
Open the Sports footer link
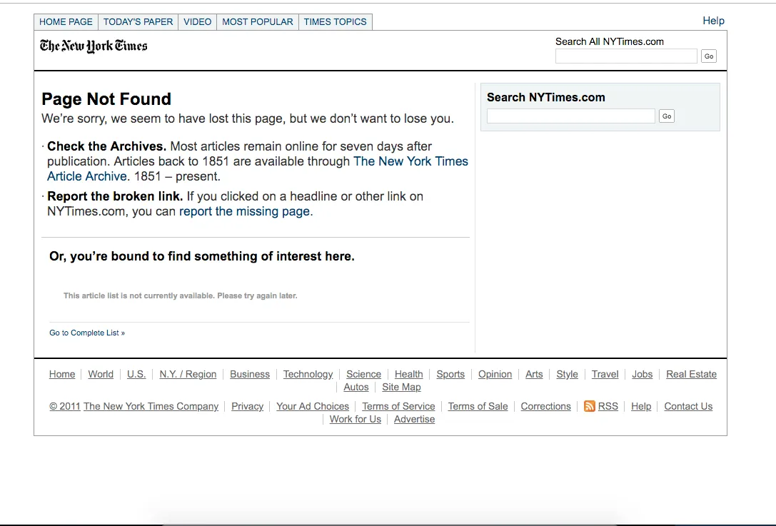pyautogui.click(x=450, y=374)
